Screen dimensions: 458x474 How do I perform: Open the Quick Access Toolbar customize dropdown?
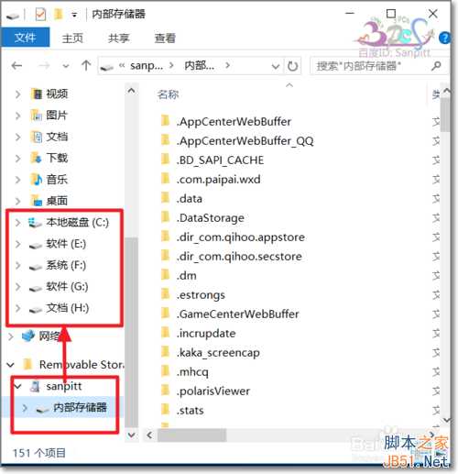coord(74,15)
